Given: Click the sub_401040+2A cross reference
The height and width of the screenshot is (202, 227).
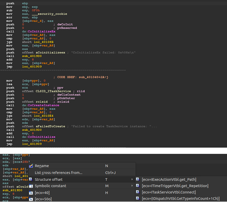Looking at the screenshot, I should coord(94,77).
